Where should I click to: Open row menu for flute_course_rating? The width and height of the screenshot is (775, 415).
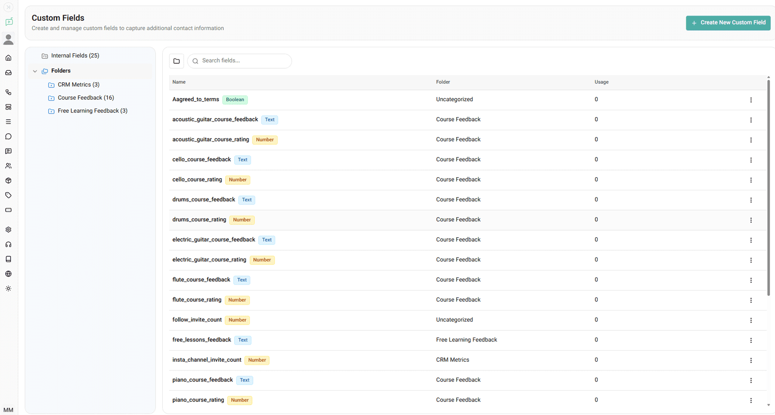point(751,300)
